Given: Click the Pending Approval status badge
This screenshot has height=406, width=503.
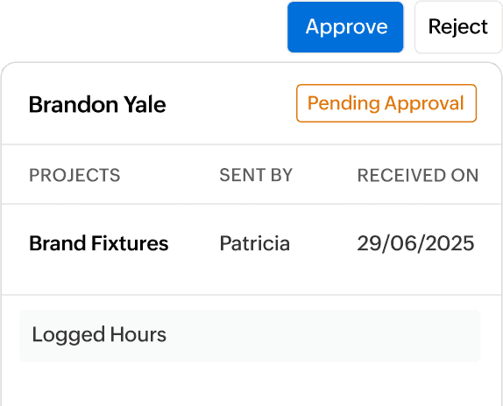Looking at the screenshot, I should [386, 103].
